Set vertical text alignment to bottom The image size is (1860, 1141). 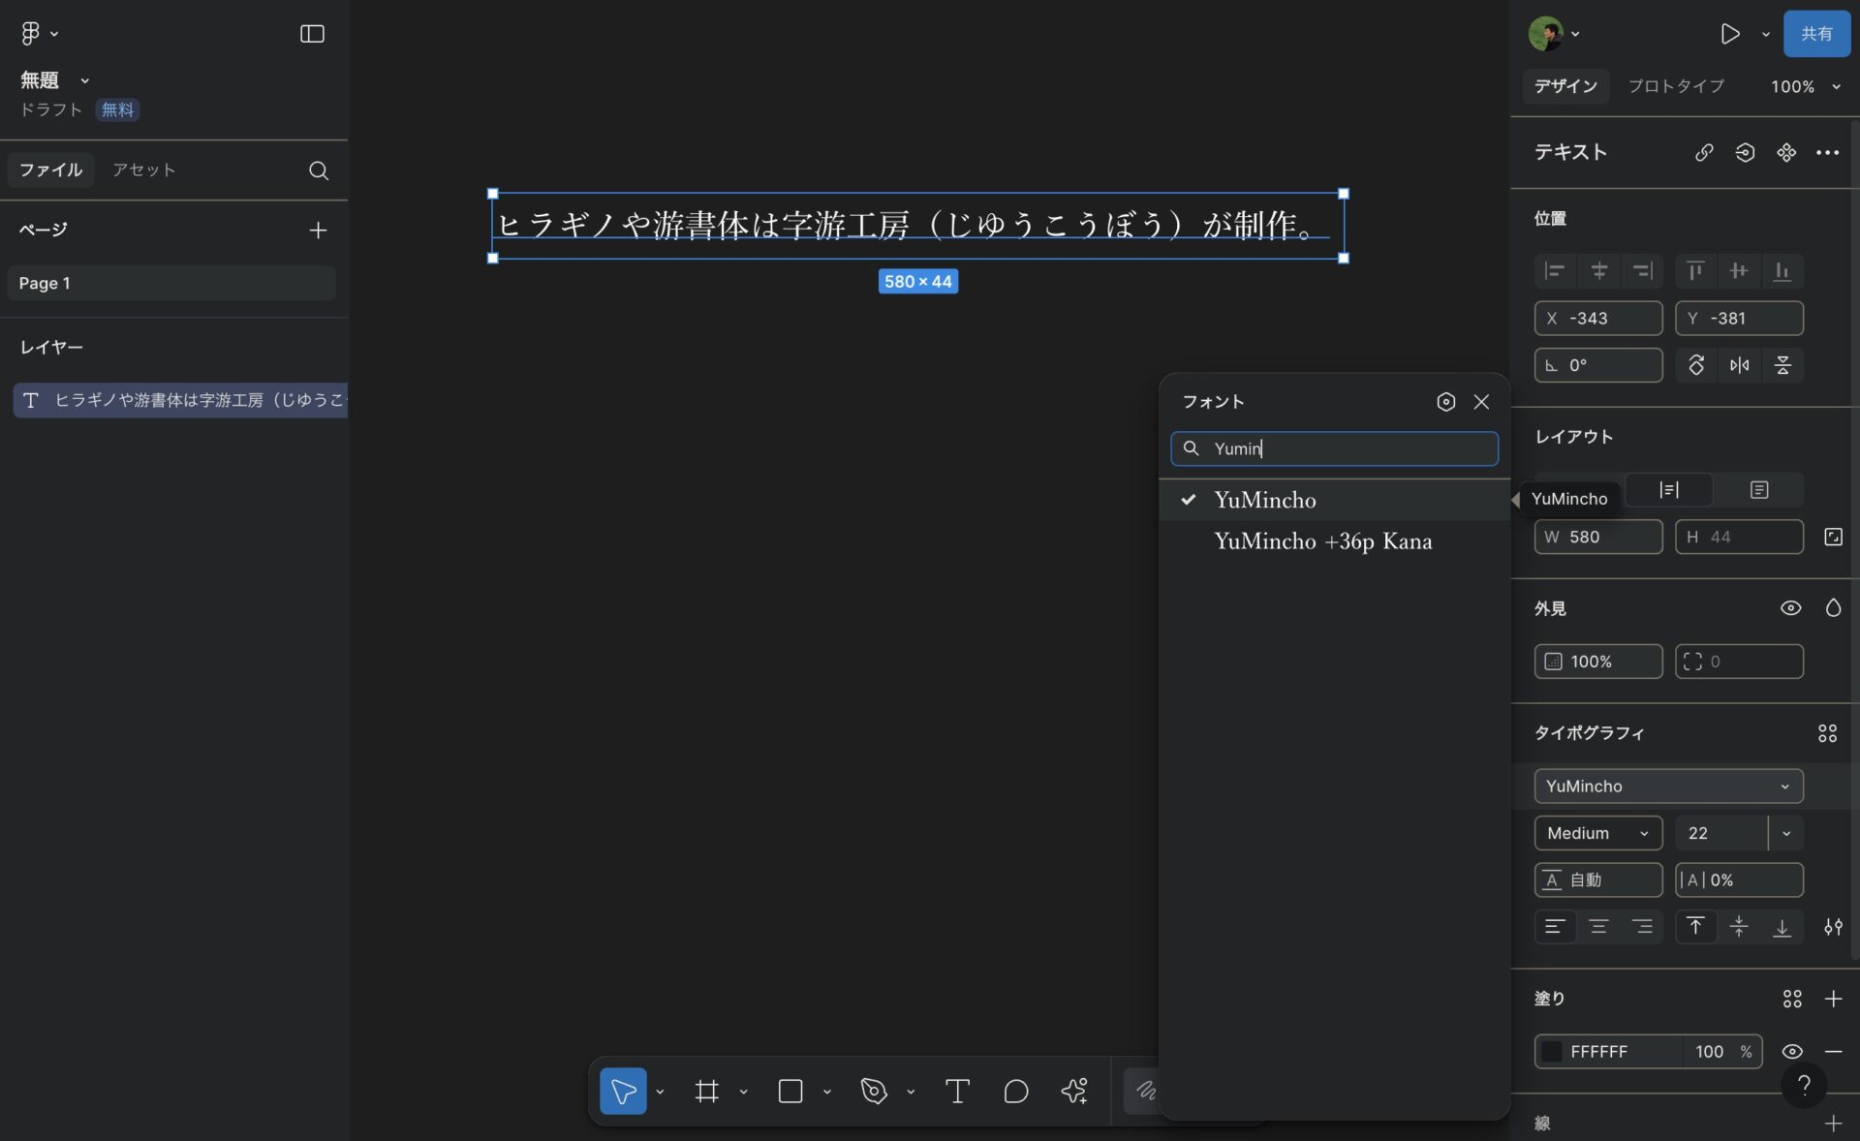[x=1782, y=927]
